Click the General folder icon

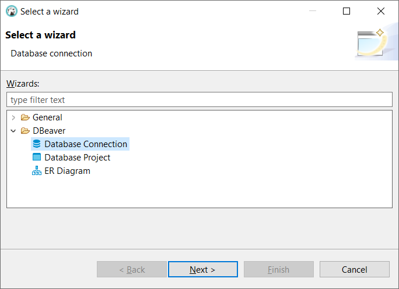[x=25, y=117]
